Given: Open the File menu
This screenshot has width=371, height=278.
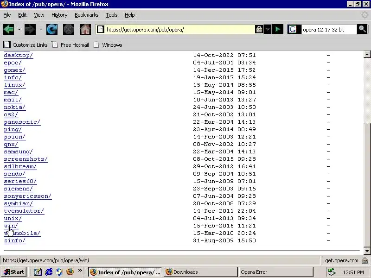Looking at the screenshot, I should (7, 15).
